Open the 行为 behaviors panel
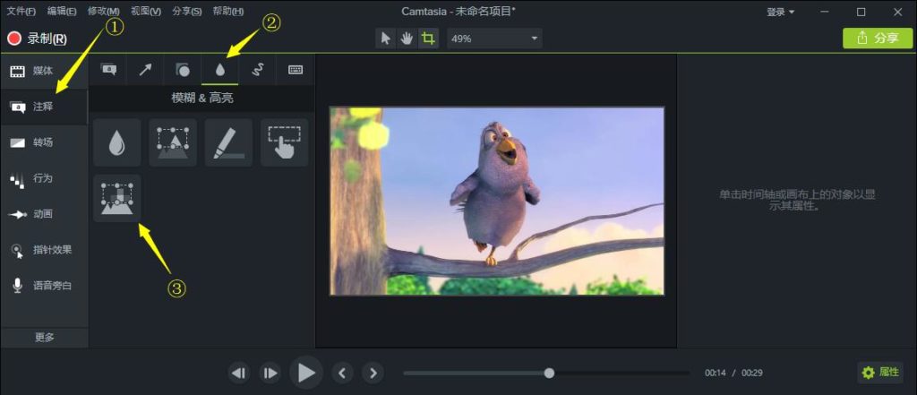 click(44, 178)
